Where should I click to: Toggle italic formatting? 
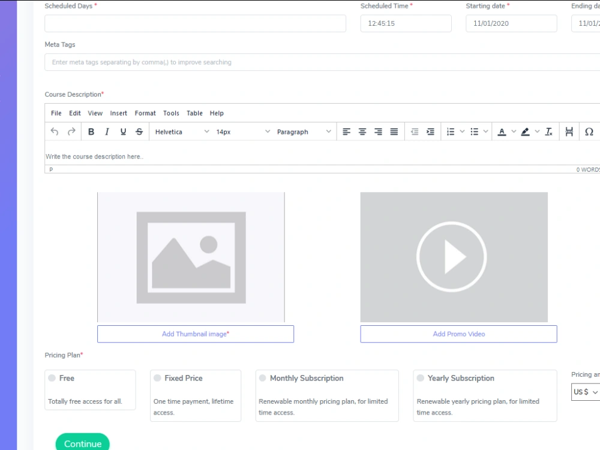(107, 131)
